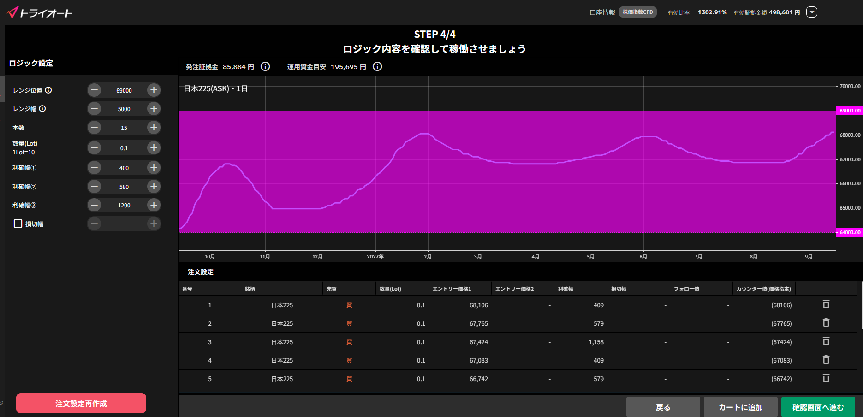Open the 発注証拠金 info tooltip icon
Screen dimensions: 863x417
265,66
